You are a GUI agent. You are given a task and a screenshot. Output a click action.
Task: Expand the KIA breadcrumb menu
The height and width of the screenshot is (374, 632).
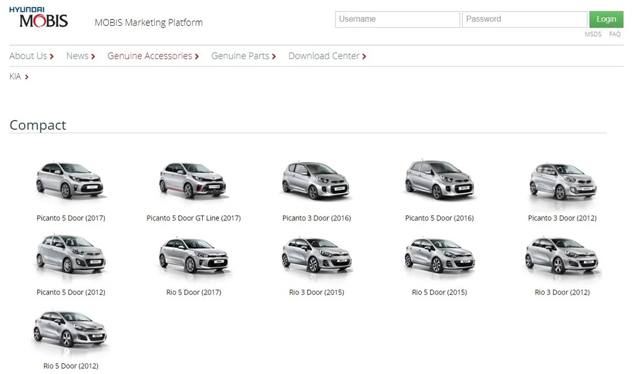click(x=19, y=77)
